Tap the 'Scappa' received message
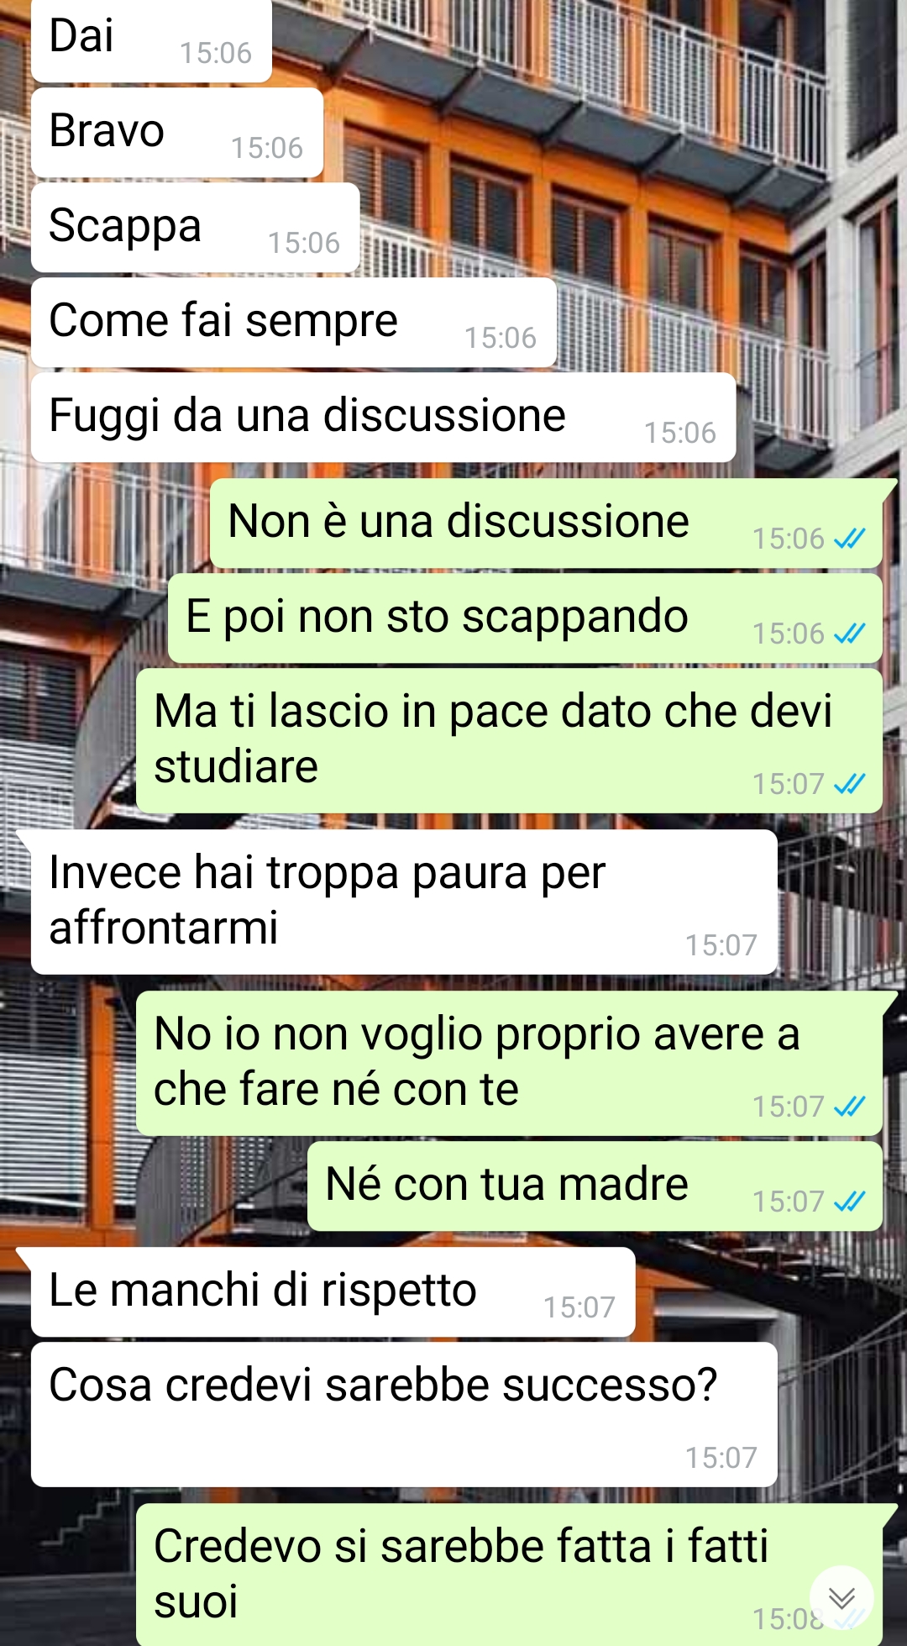Screen dimensions: 907x1646 (x=196, y=228)
